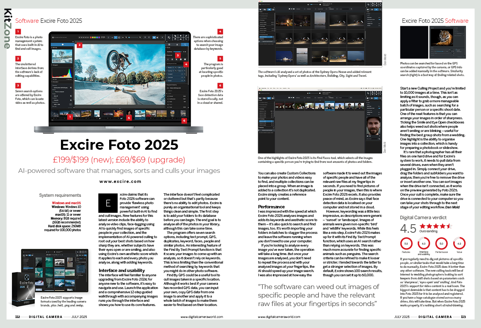Select highlighted Find People row in faces screenshot
This screenshot has width=481, height=328.
point(267,121)
